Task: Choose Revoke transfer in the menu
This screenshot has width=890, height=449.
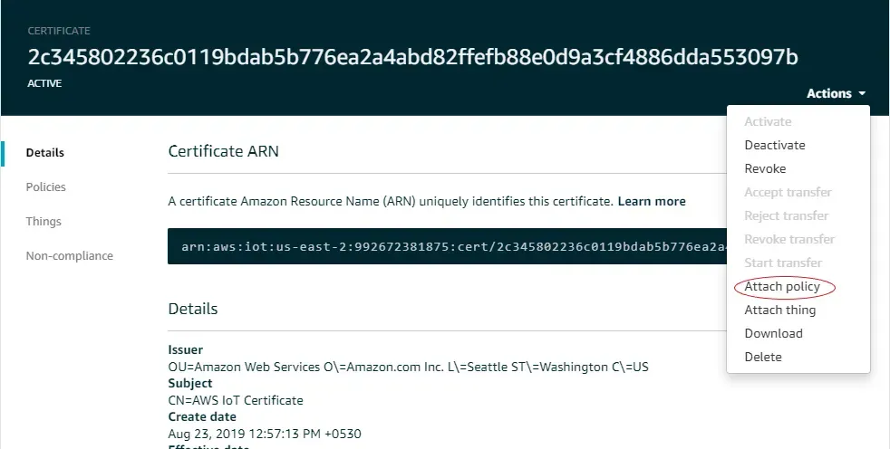Action: 789,240
